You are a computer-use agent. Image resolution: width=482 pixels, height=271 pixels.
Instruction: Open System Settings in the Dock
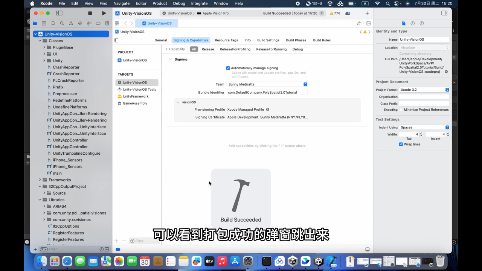248,261
